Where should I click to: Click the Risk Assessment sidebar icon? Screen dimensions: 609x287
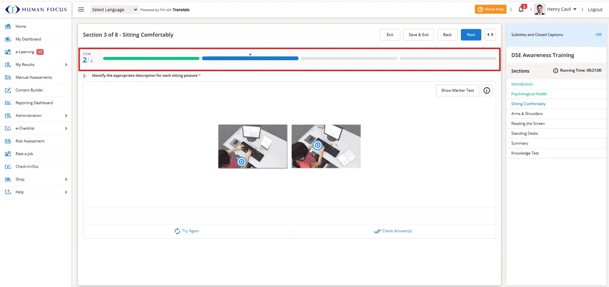coord(7,141)
